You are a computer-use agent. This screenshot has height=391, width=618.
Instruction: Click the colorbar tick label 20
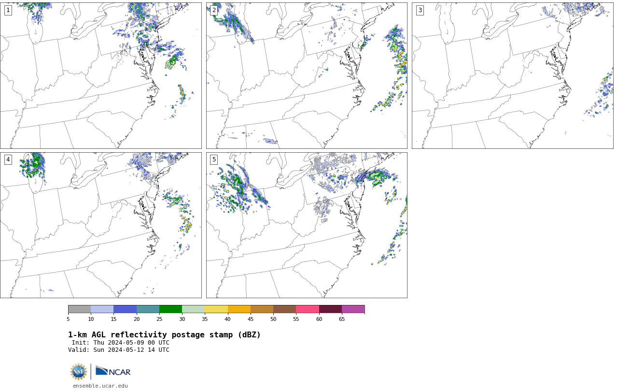pos(137,319)
